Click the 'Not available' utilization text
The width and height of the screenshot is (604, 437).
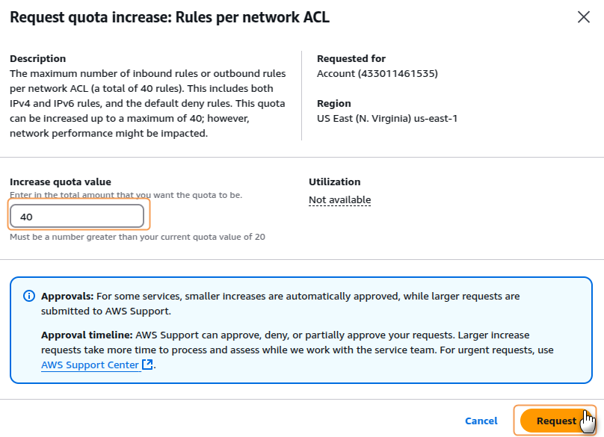[339, 199]
